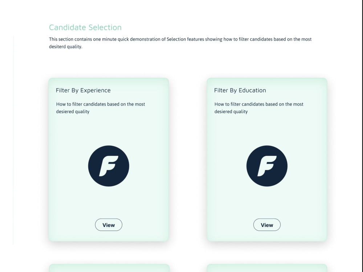Click View under Filter By Education
The image size is (363, 272).
point(267,224)
